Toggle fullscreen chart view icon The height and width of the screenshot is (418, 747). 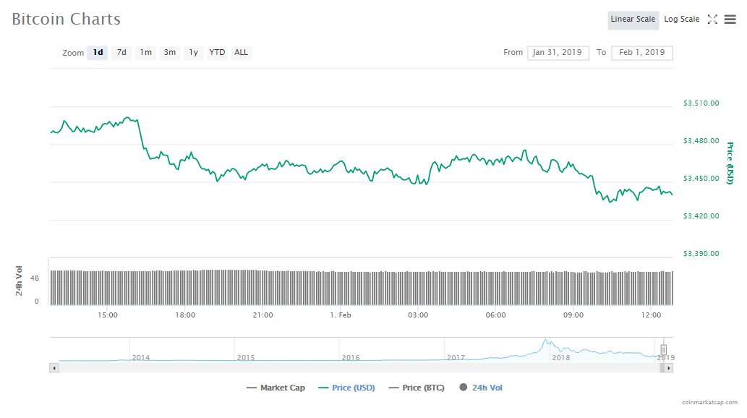click(x=712, y=20)
